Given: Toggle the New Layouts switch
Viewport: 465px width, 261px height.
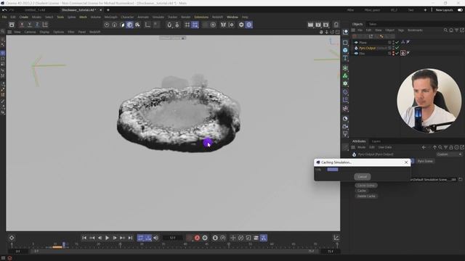Looking at the screenshot, I should 460,10.
